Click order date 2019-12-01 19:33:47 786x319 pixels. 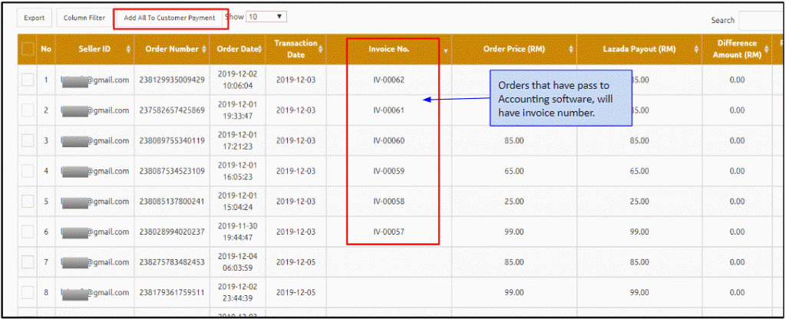[238, 110]
